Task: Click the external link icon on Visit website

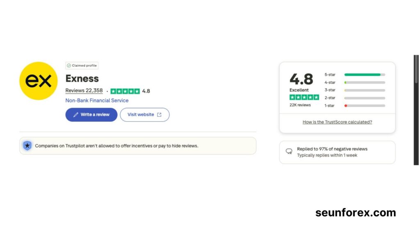Action: [159, 115]
